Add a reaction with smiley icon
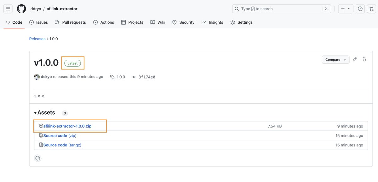 (x=38, y=158)
